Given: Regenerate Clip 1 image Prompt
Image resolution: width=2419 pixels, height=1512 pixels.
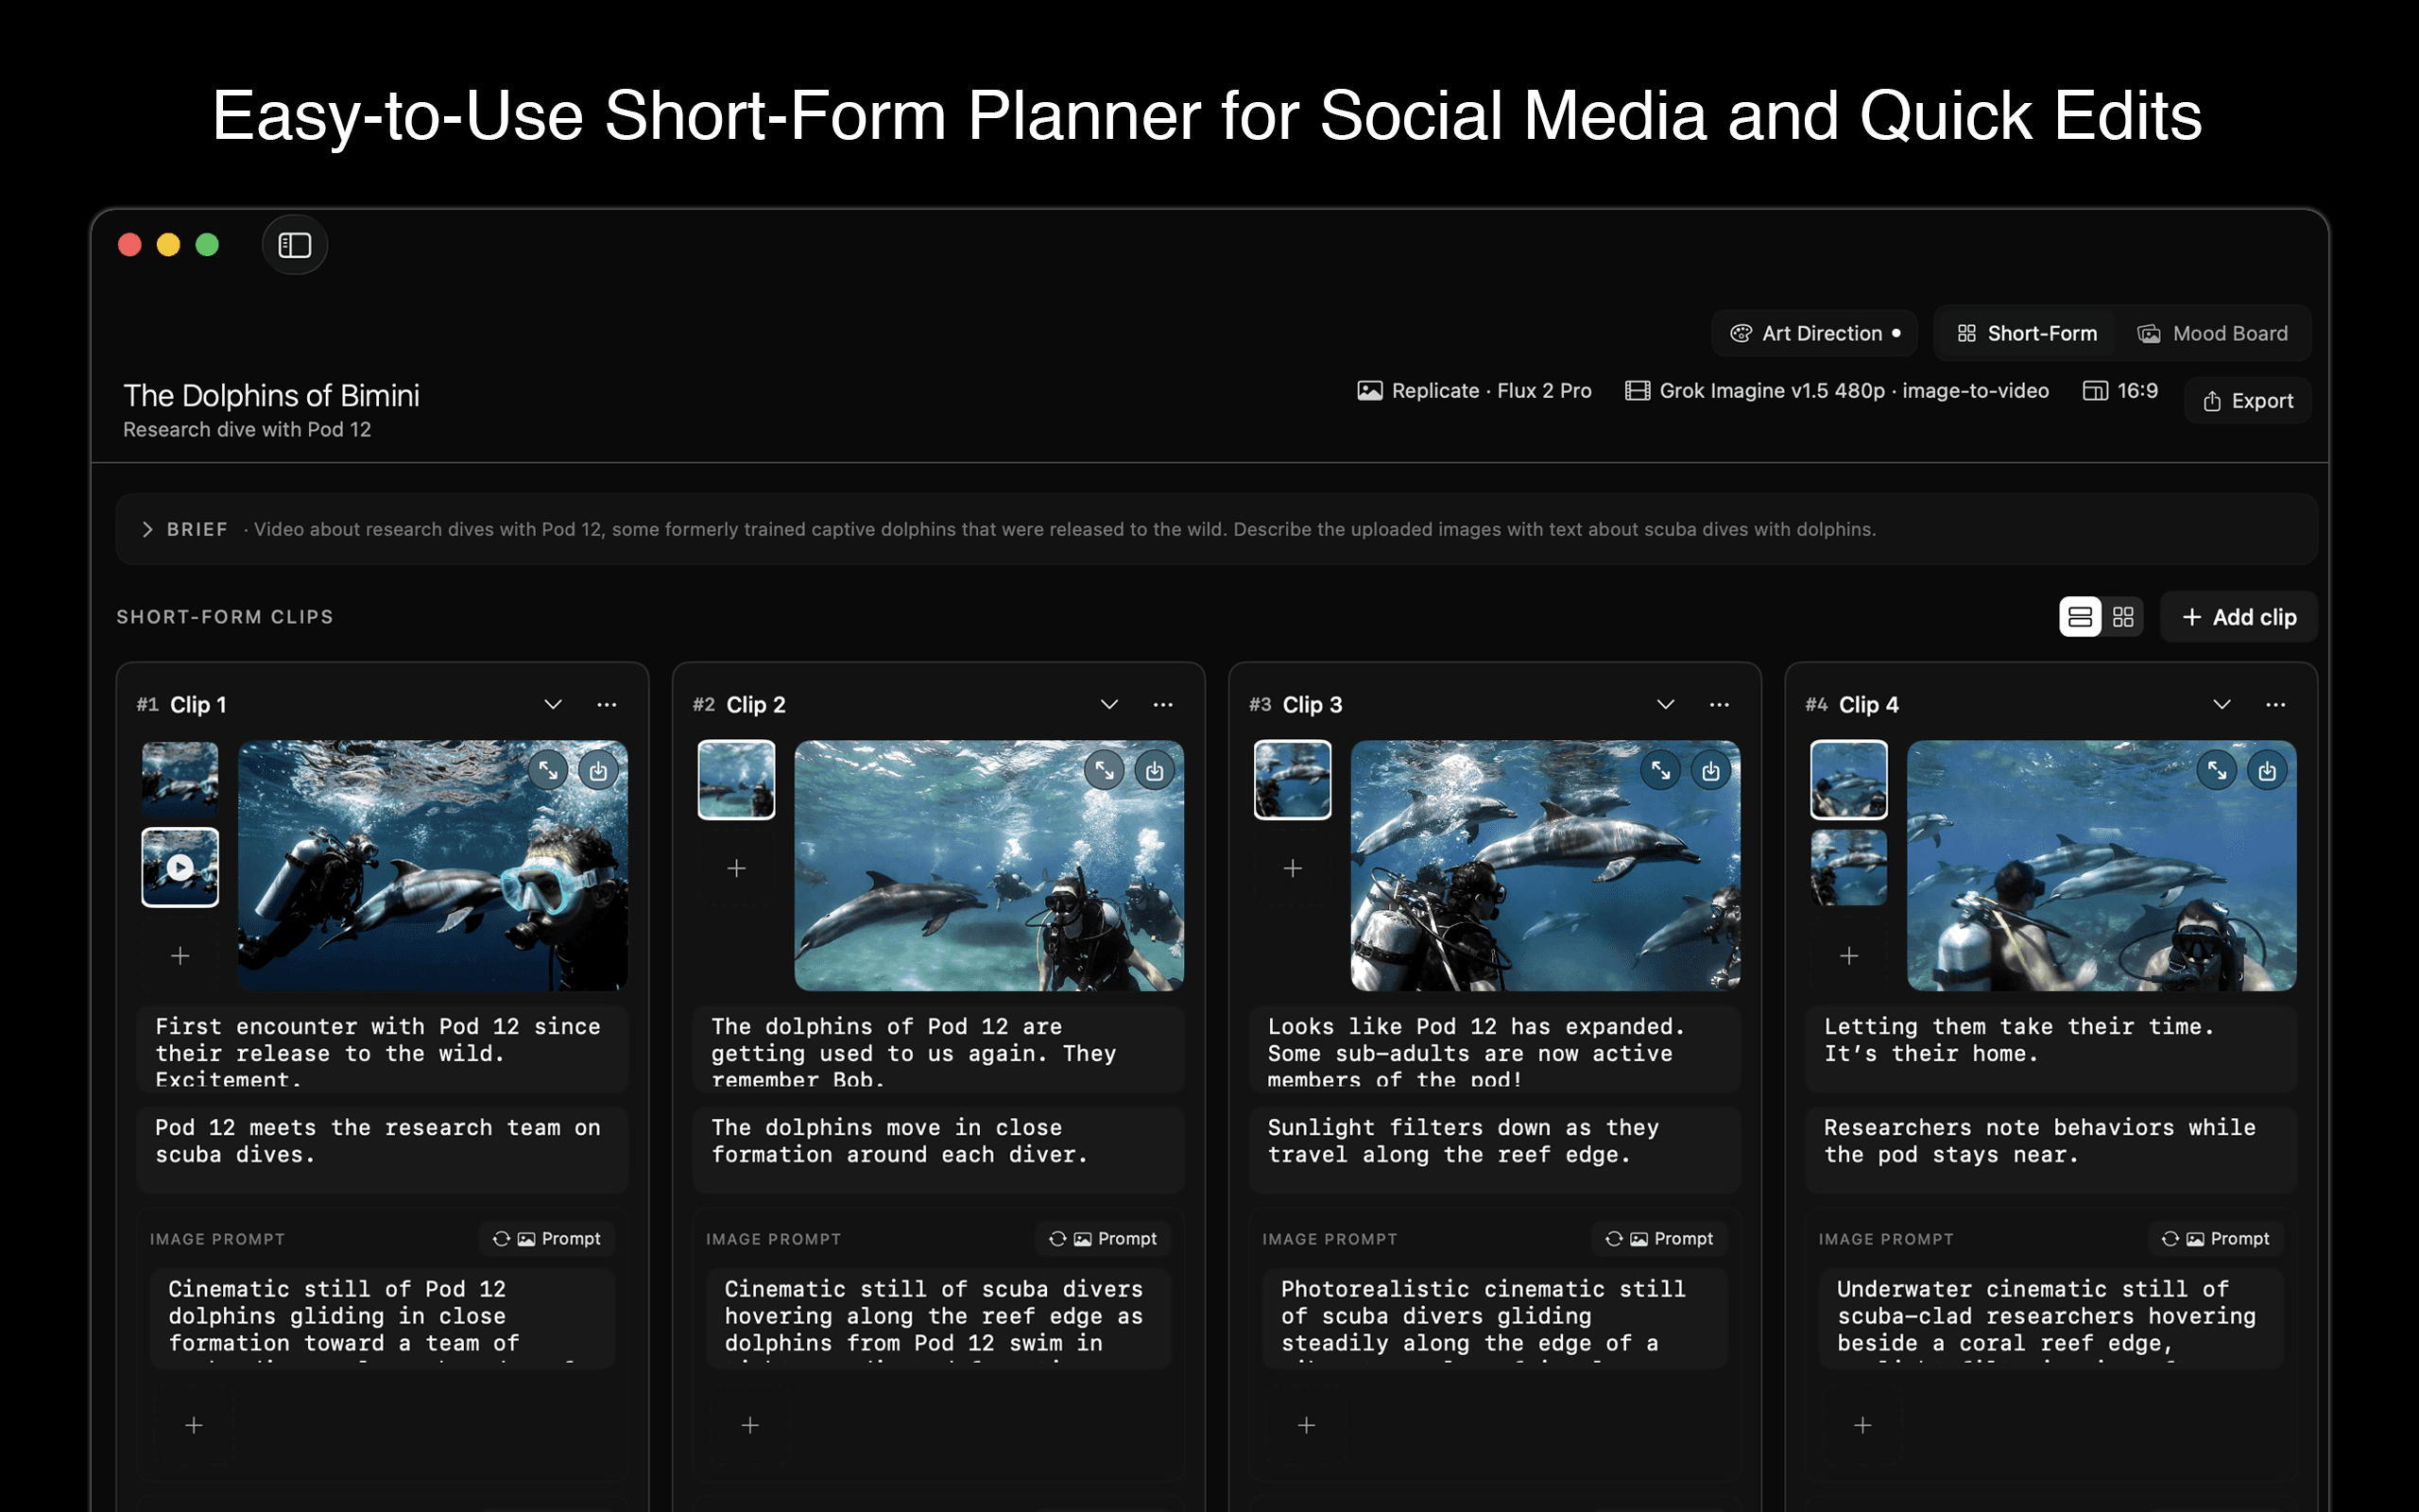Looking at the screenshot, I should [547, 1239].
